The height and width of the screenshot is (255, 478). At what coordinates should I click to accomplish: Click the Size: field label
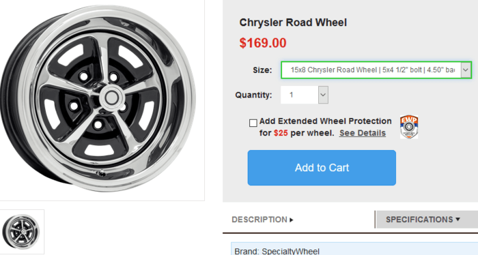pyautogui.click(x=262, y=70)
